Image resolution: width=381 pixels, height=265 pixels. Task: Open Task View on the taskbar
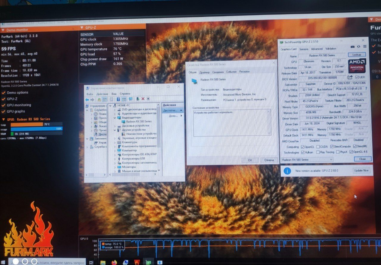(x=91, y=262)
